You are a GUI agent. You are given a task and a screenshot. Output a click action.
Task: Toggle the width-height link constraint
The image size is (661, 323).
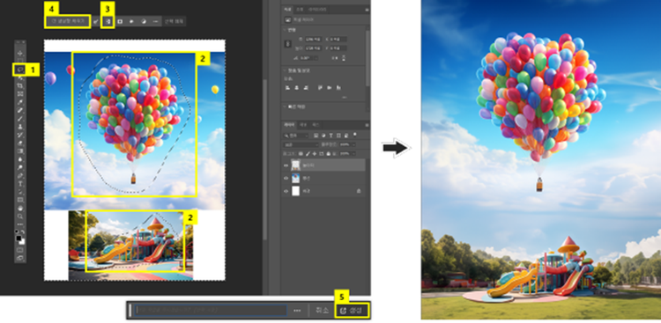click(288, 43)
